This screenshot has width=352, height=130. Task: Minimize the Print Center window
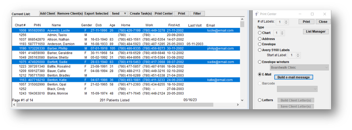pyautogui.click(x=300, y=14)
